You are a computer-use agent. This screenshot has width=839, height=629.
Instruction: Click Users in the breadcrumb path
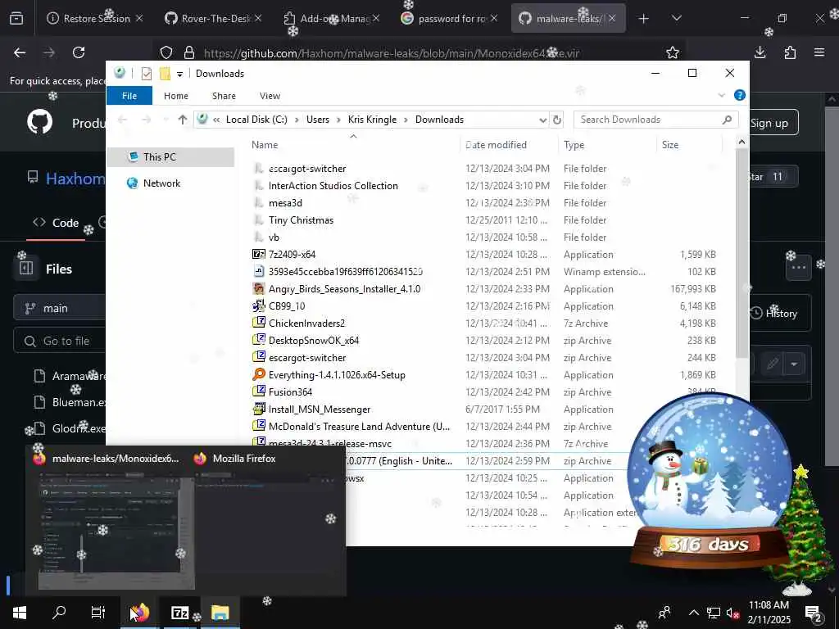(318, 120)
